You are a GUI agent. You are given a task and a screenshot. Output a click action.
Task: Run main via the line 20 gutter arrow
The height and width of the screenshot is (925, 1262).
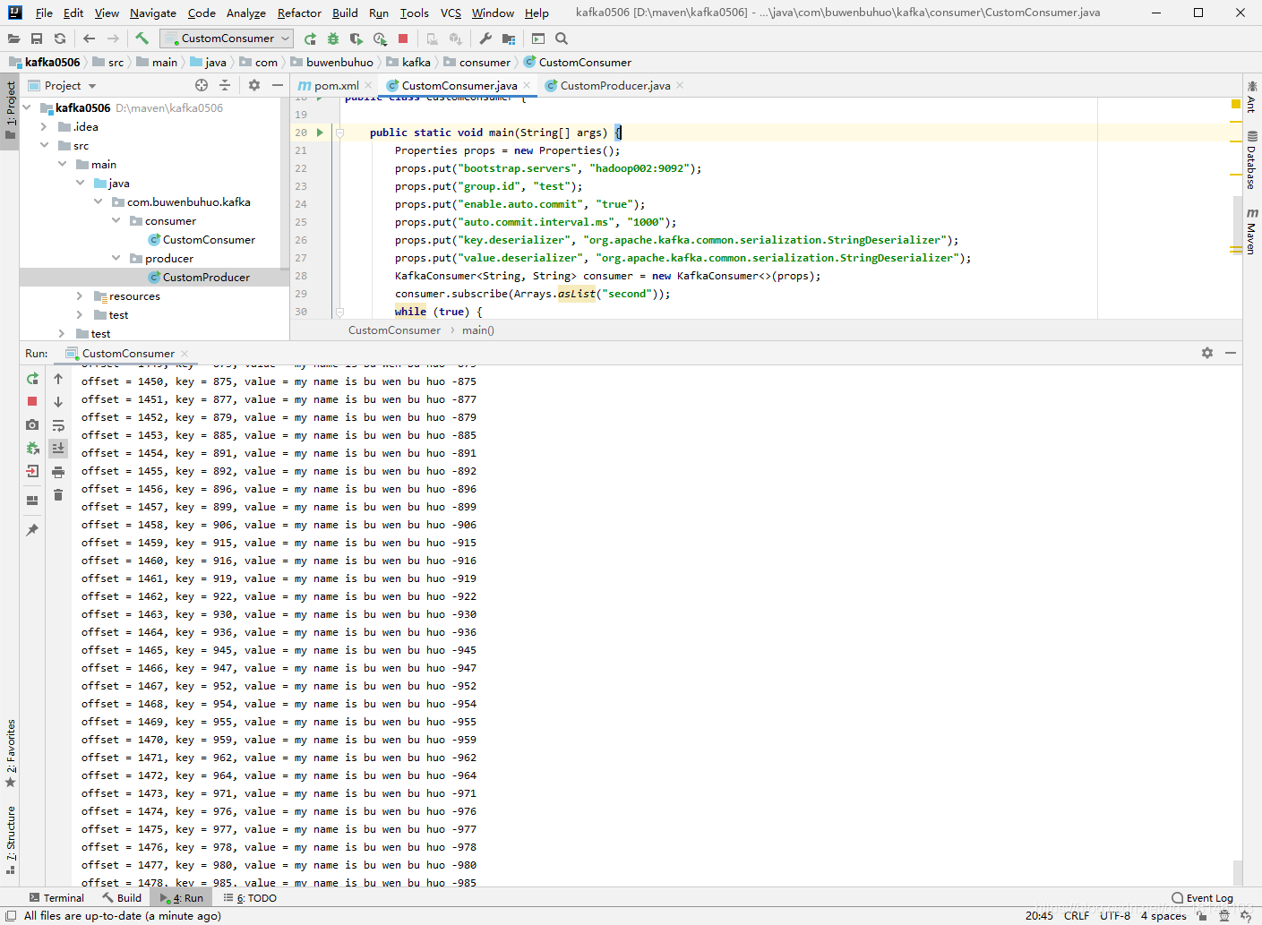[320, 133]
